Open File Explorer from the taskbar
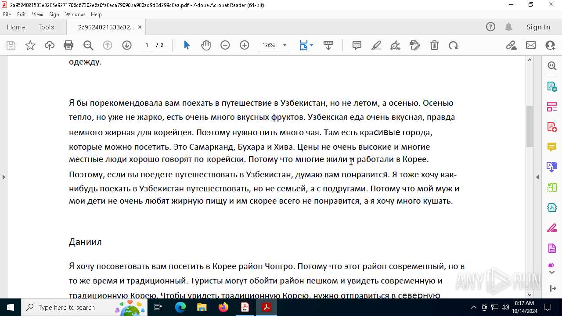562x316 pixels. [202, 307]
